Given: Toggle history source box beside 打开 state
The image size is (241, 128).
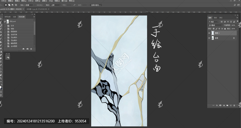Looking at the screenshot, I should click(5, 26).
